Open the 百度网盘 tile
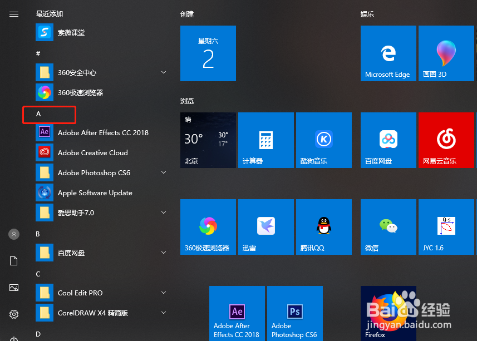Image resolution: width=477 pixels, height=341 pixels. [388, 140]
